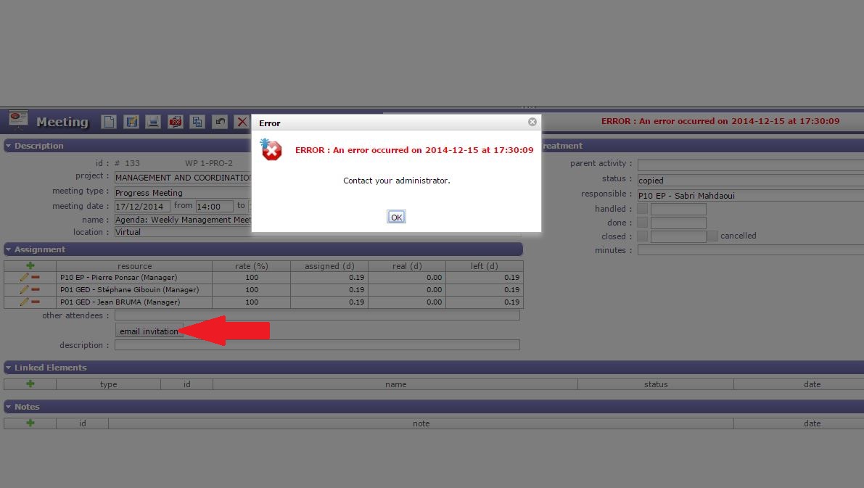The width and height of the screenshot is (864, 488).
Task: Open the project dropdown
Action: pyautogui.click(x=183, y=178)
